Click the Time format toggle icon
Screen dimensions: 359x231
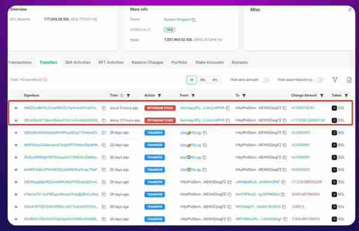pos(122,96)
